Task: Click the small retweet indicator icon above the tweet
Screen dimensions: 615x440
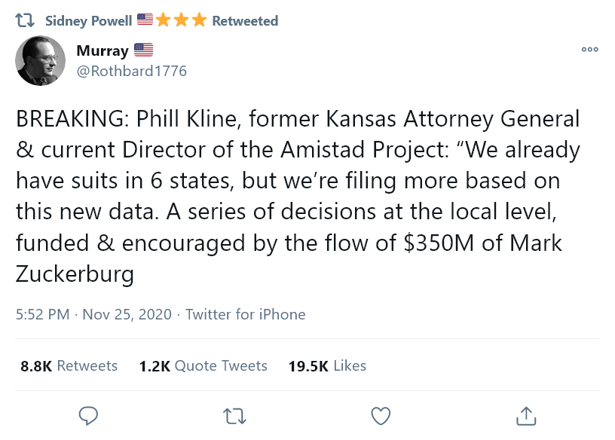Action: (x=25, y=20)
